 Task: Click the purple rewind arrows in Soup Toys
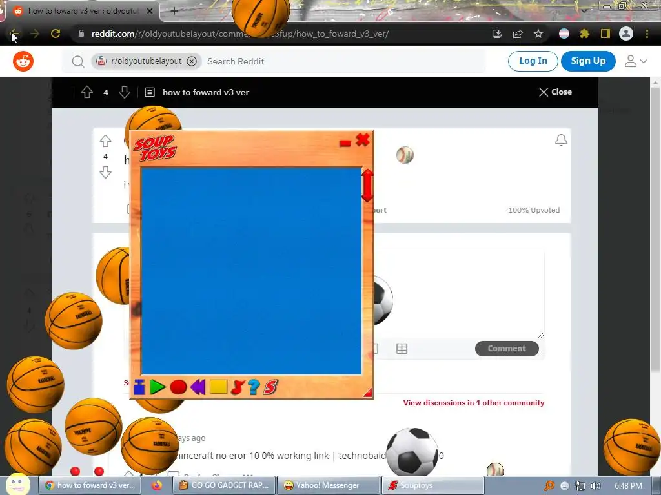(x=198, y=387)
